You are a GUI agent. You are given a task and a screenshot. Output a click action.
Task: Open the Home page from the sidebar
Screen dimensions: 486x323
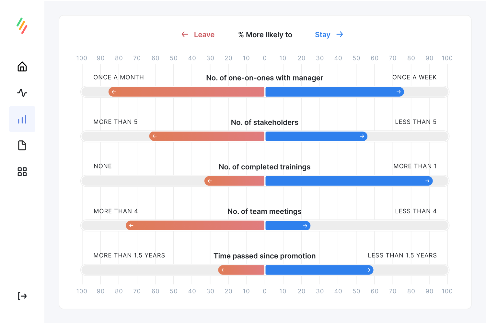[x=22, y=67]
